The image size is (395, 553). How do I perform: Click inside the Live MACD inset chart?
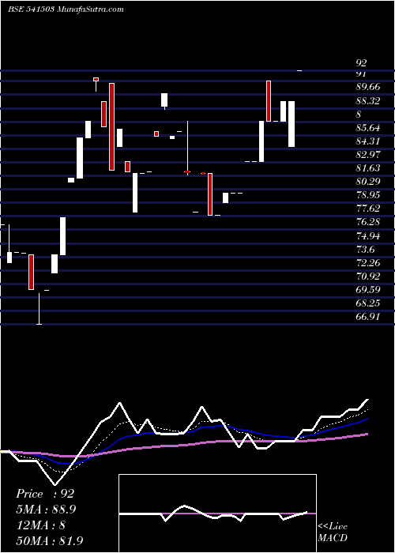217,513
